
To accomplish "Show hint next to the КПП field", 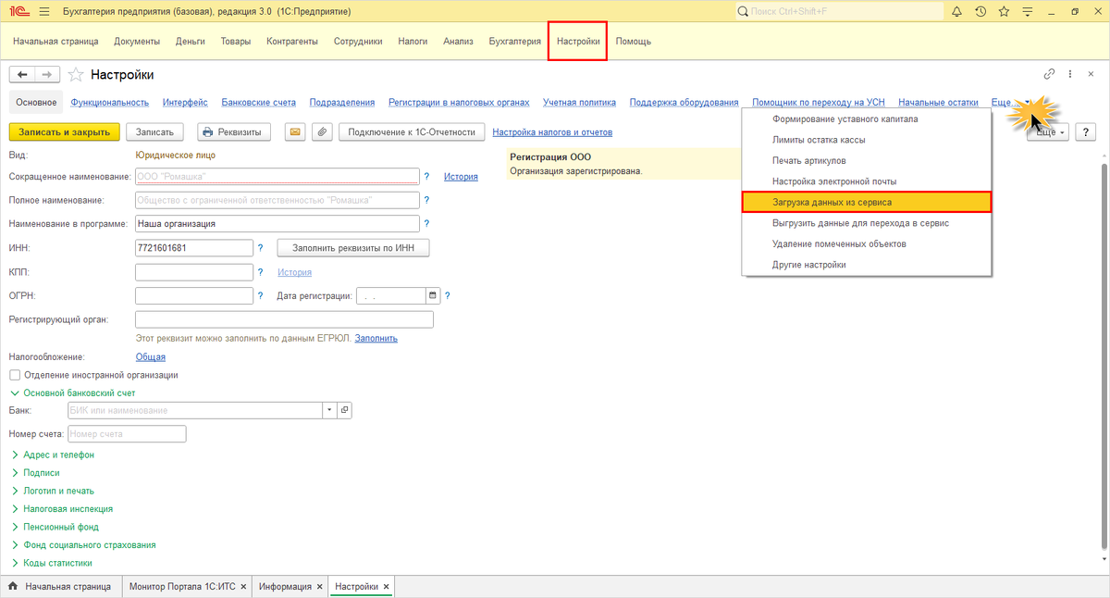I will [x=261, y=272].
